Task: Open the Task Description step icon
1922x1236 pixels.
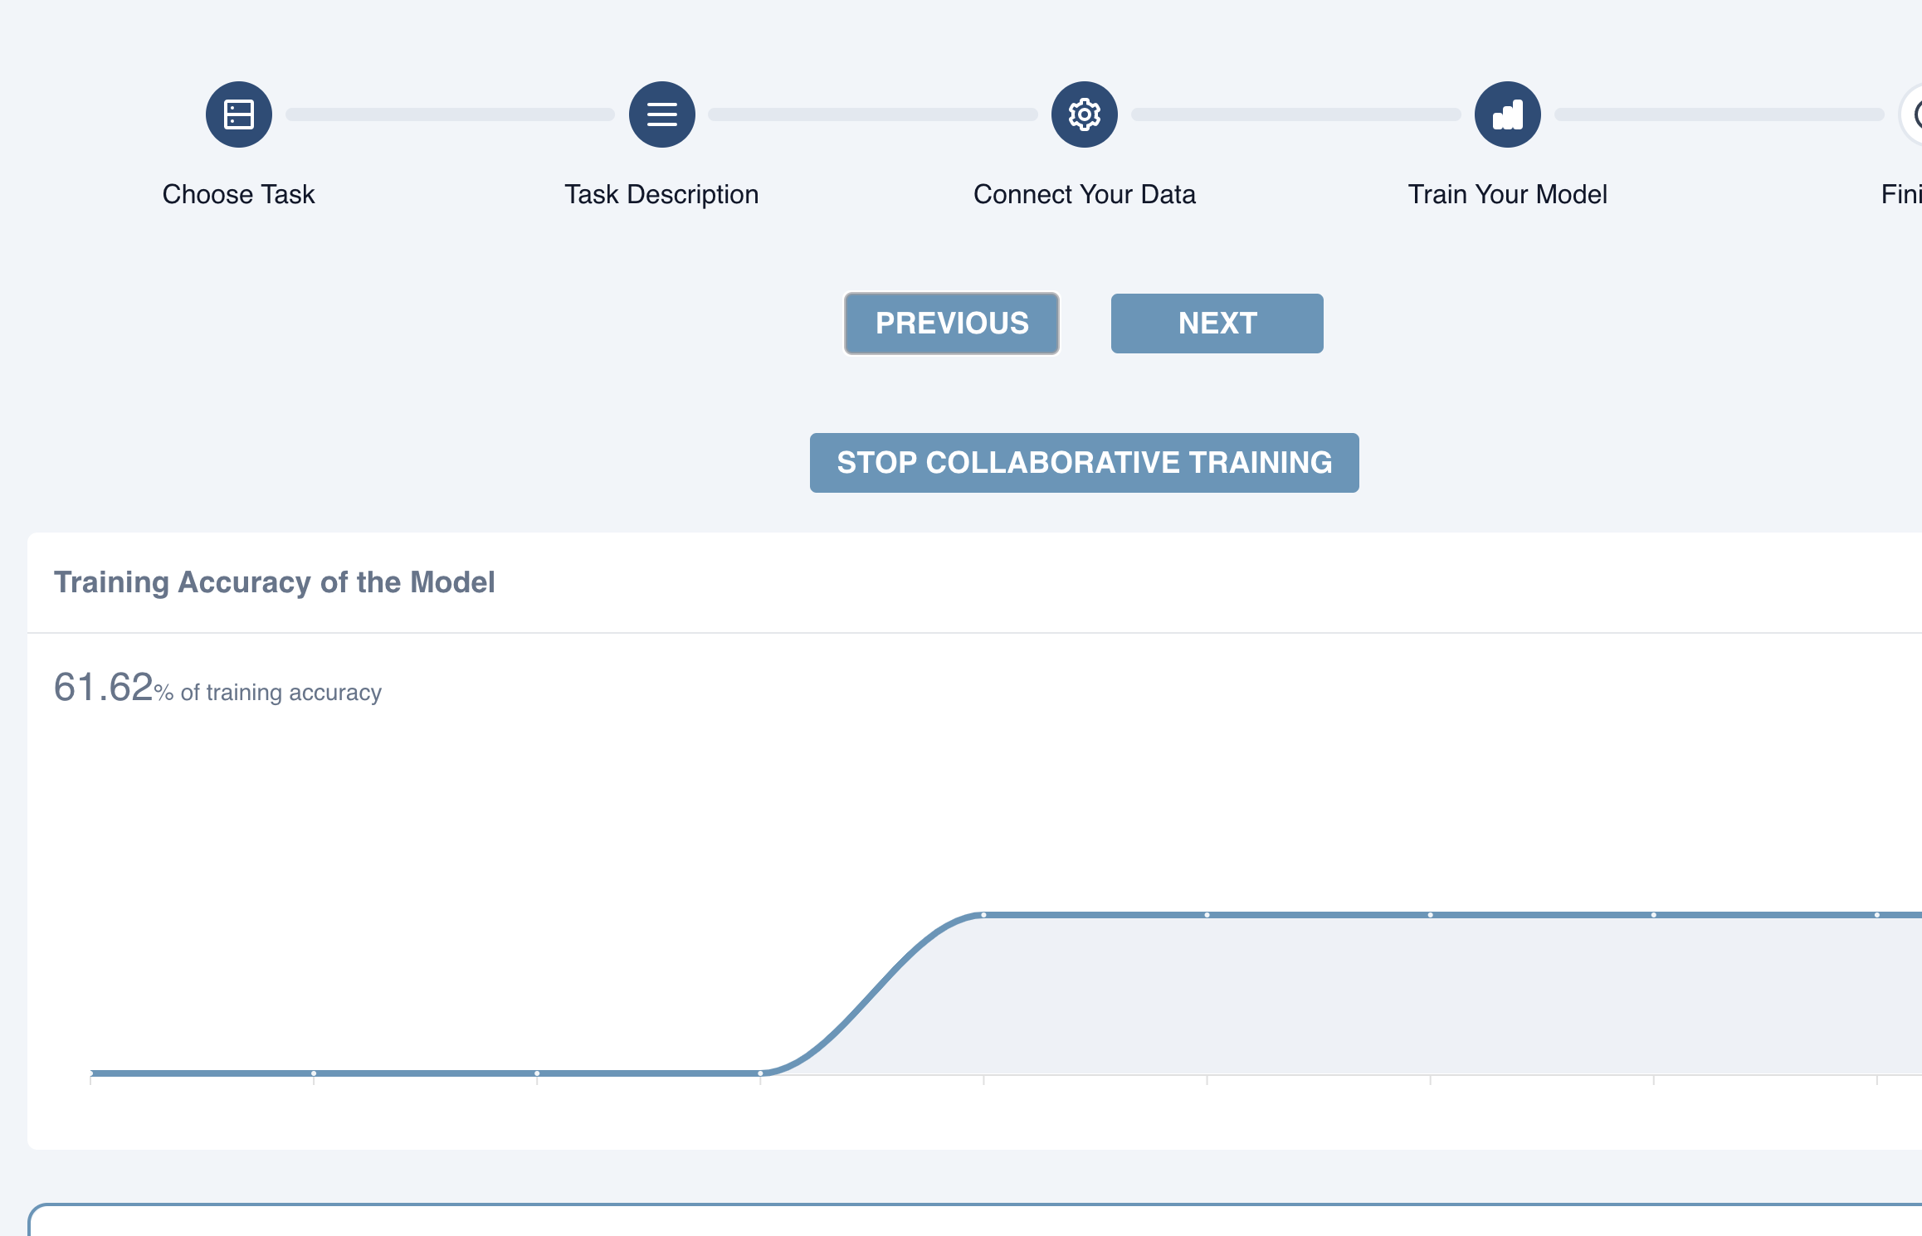Action: [662, 114]
